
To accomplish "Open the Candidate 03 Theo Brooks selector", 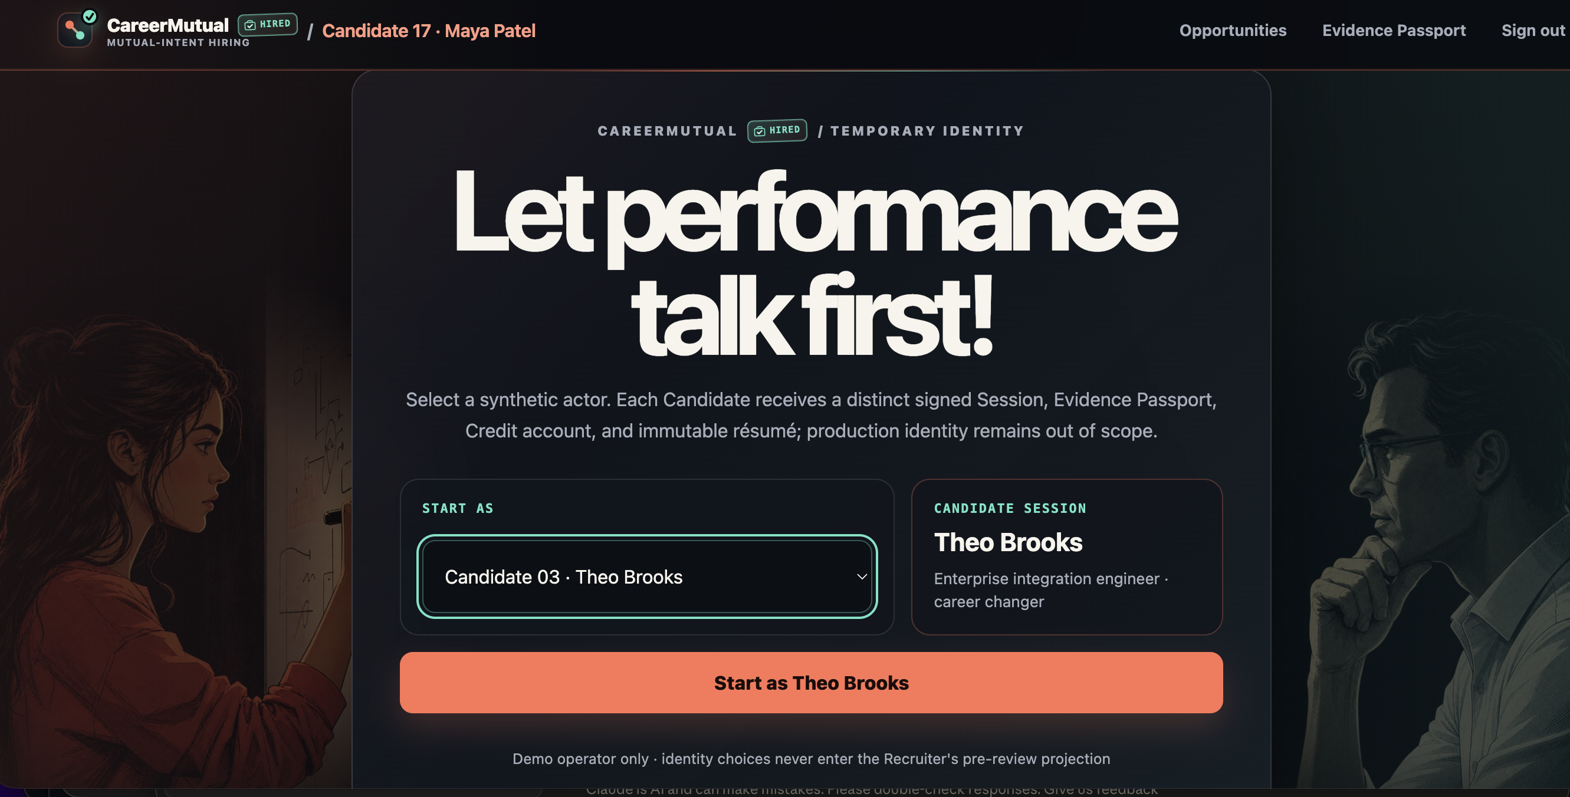I will [x=647, y=577].
